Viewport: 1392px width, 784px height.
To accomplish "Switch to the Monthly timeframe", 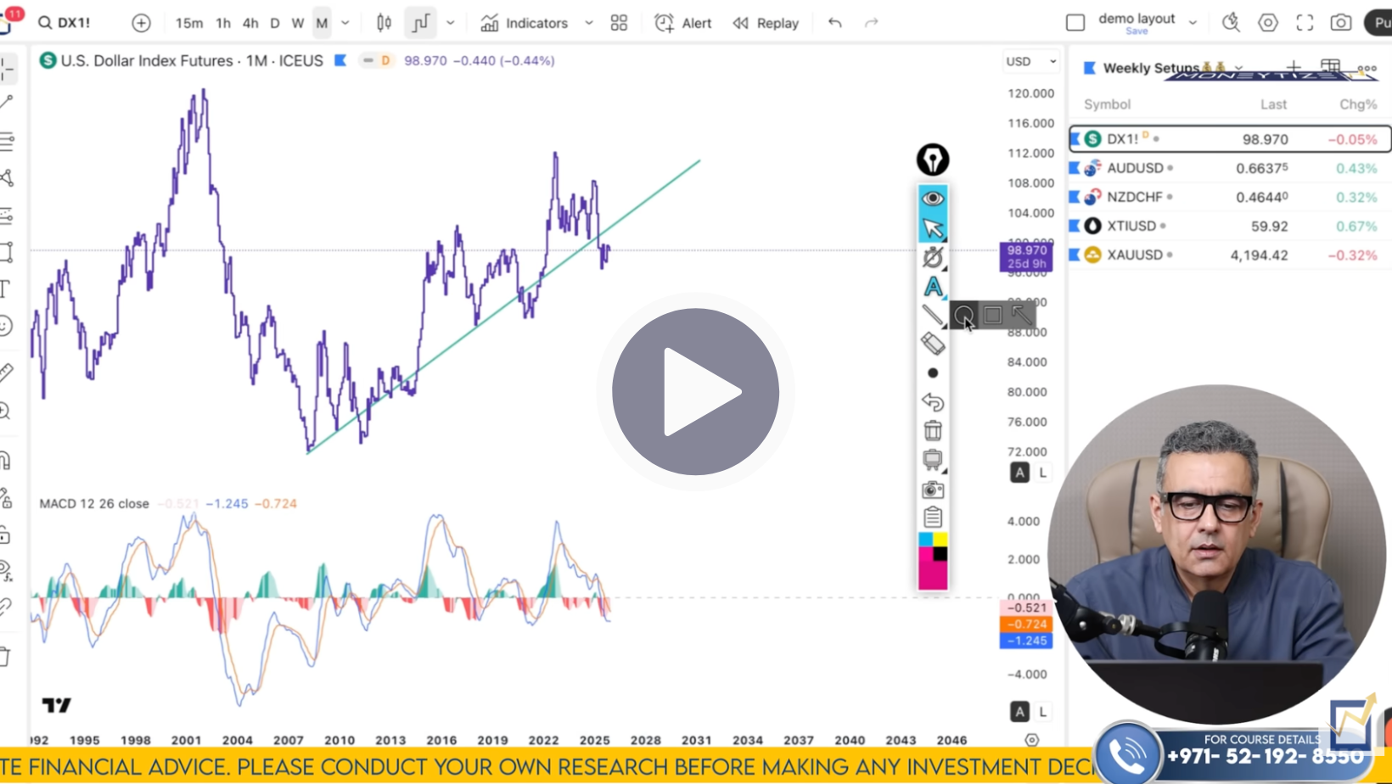I will click(321, 23).
